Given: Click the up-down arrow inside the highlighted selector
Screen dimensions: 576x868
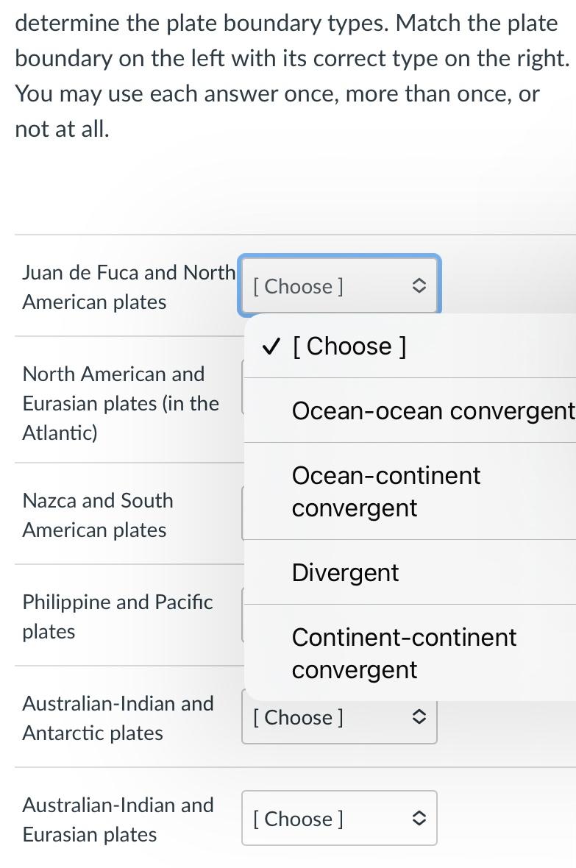Looking at the screenshot, I should (419, 286).
